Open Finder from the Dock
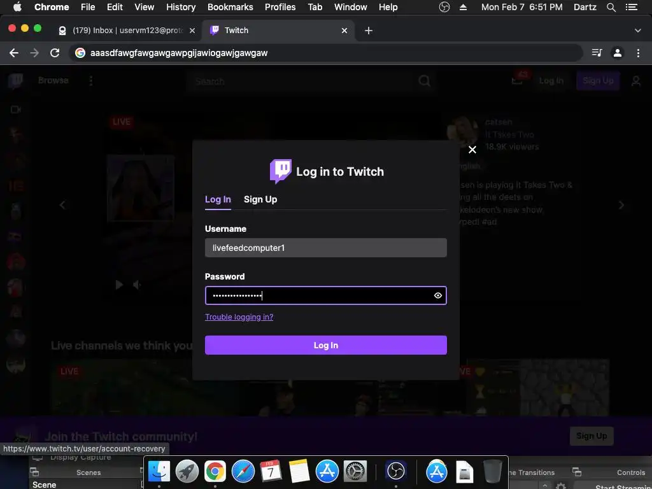Viewport: 652px width, 489px height. 159,471
